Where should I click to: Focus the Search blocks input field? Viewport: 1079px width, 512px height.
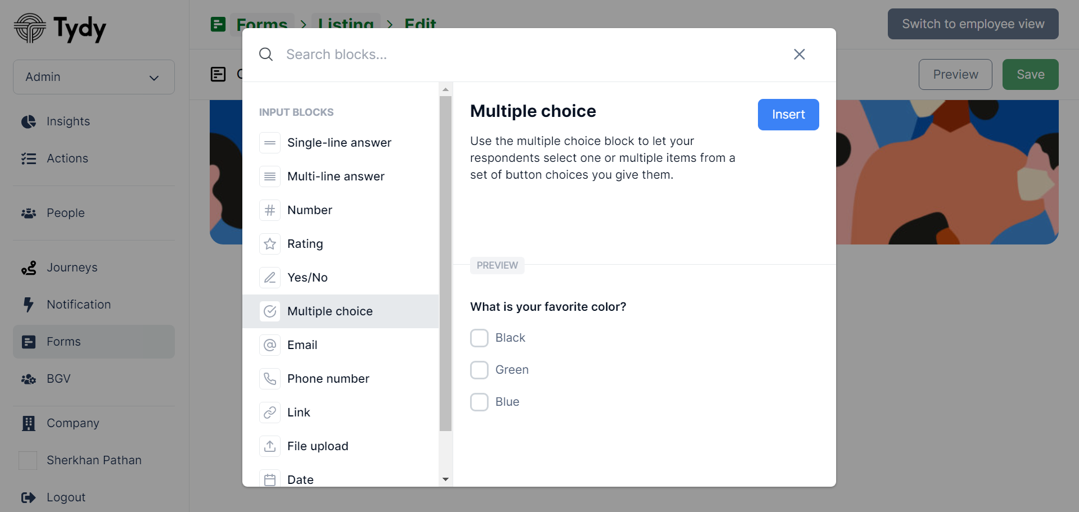[529, 55]
